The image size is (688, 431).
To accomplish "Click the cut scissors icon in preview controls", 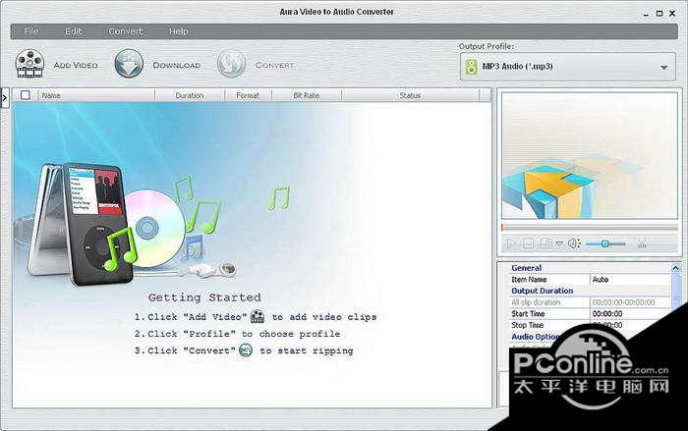I will [x=642, y=244].
